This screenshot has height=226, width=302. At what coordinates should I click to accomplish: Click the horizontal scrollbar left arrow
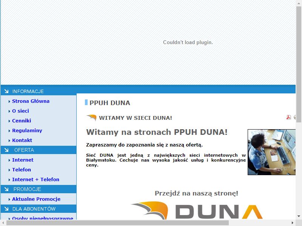click(3, 223)
